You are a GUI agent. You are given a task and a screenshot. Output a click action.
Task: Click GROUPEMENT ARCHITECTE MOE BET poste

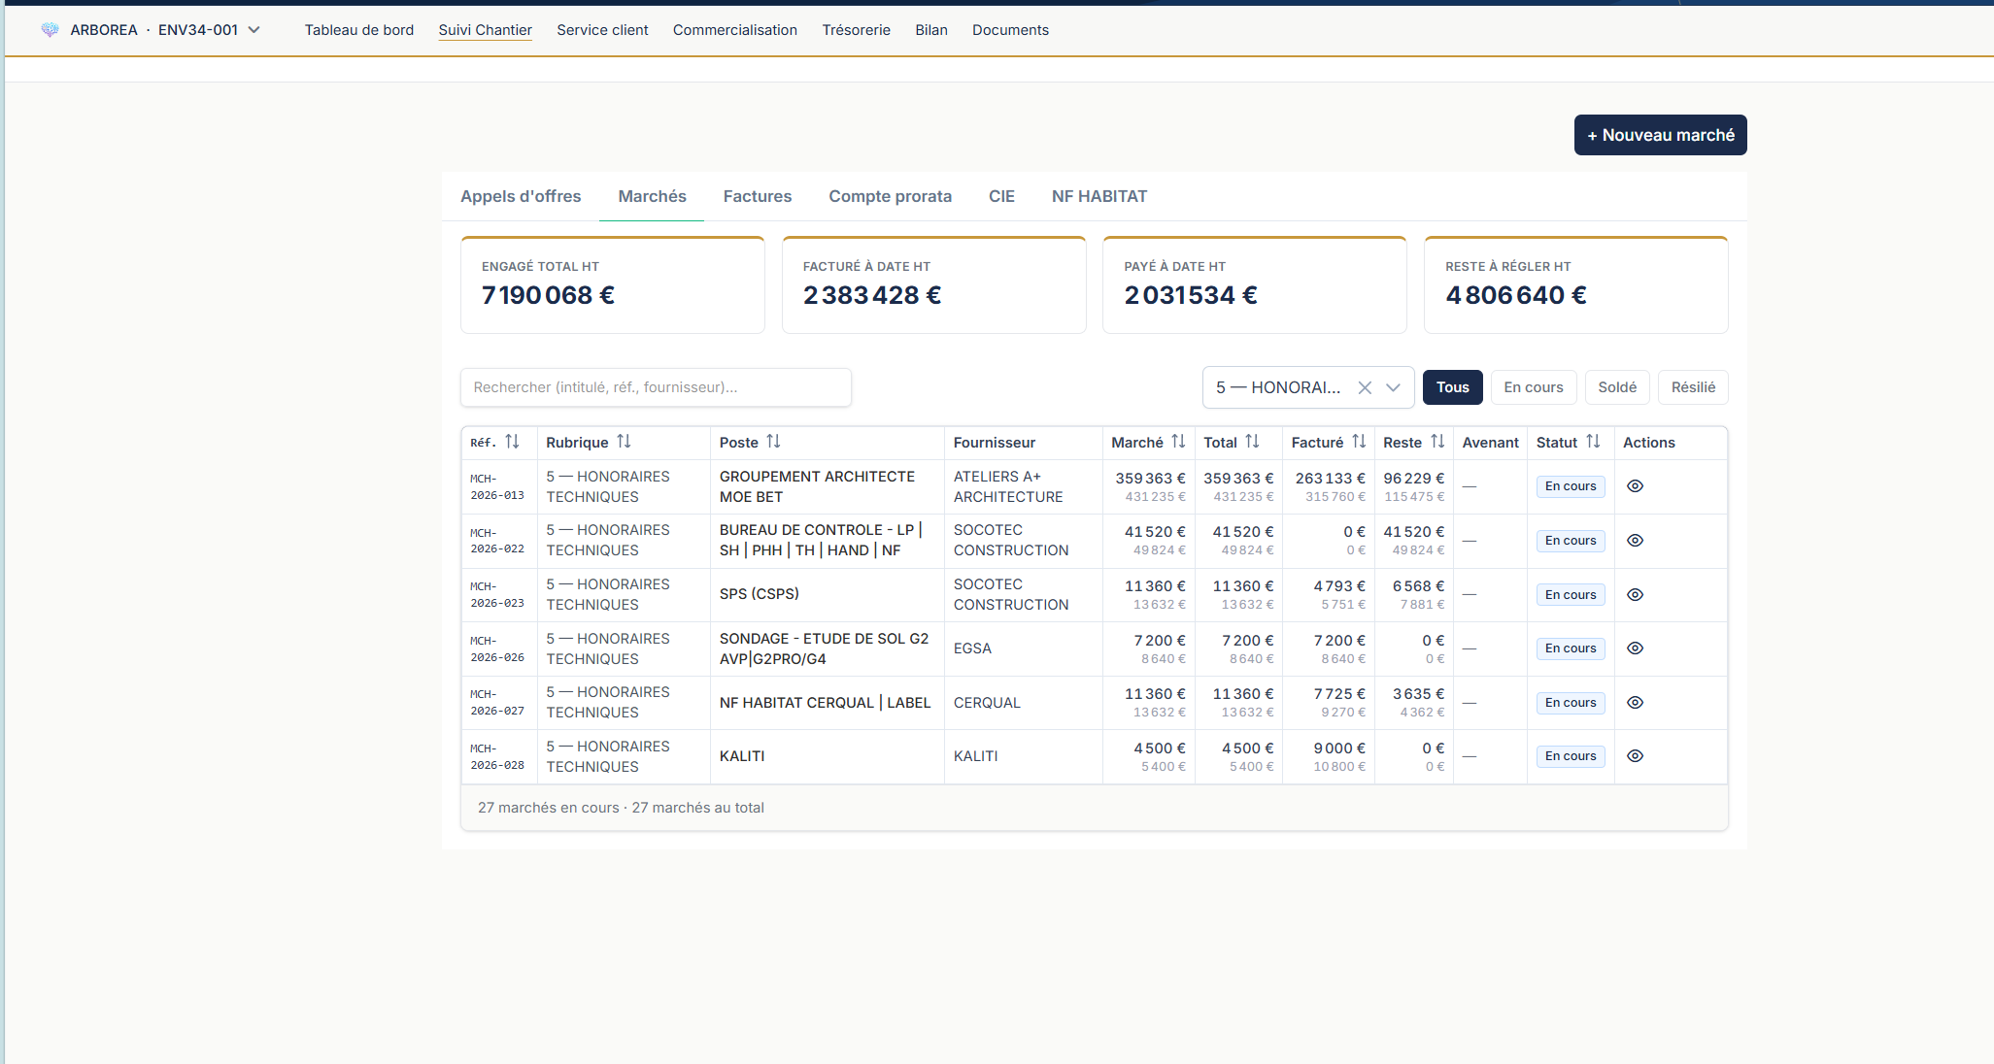click(x=817, y=486)
